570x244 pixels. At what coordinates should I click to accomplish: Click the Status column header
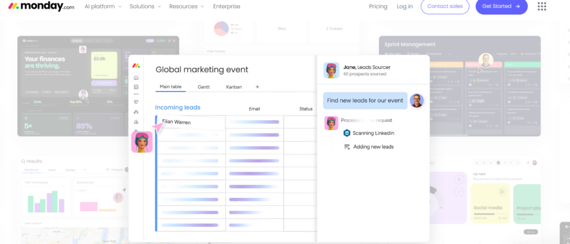tap(306, 109)
